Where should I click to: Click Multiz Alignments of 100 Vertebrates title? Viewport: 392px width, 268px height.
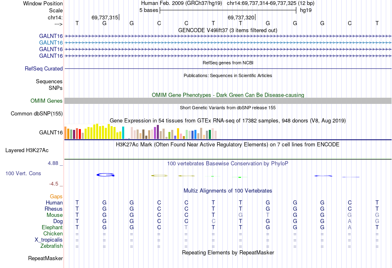coord(228,191)
